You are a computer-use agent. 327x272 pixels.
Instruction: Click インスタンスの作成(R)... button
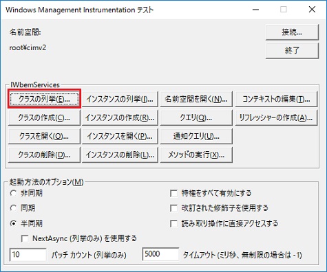point(120,117)
